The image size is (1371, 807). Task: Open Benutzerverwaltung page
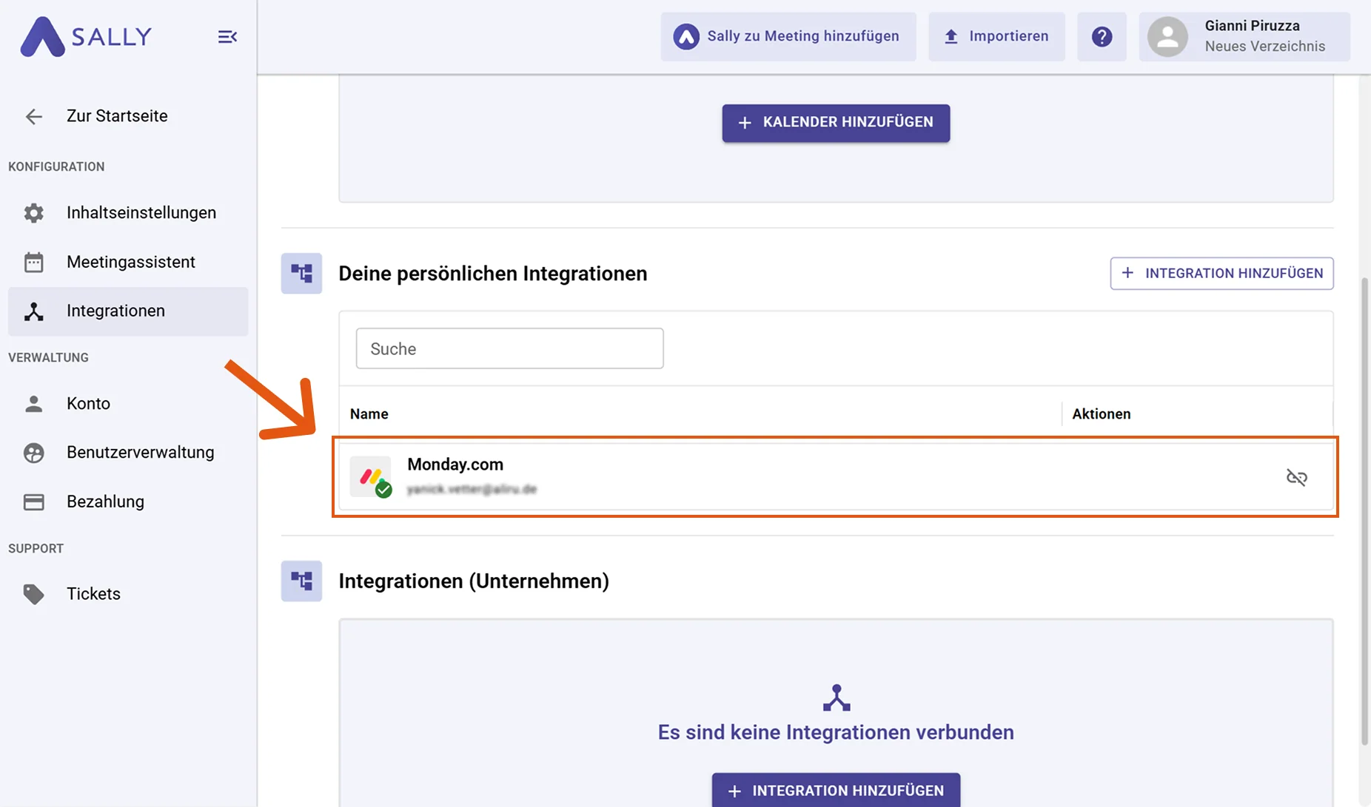(128, 453)
